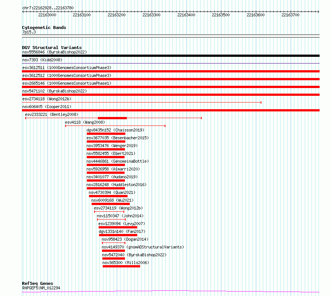
Task: Click nsv365300 (Mills2006) label
Action: [126, 263]
